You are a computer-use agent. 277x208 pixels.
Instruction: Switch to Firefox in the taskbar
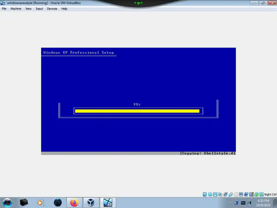(x=74, y=203)
